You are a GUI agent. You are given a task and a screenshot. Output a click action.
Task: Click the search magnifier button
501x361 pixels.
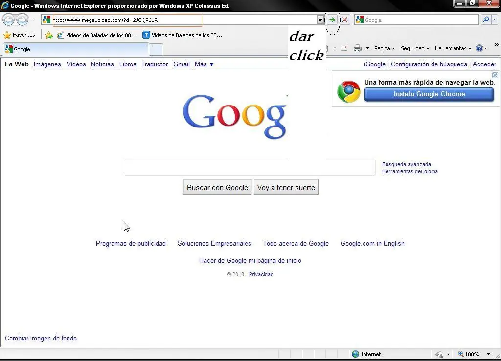[486, 20]
